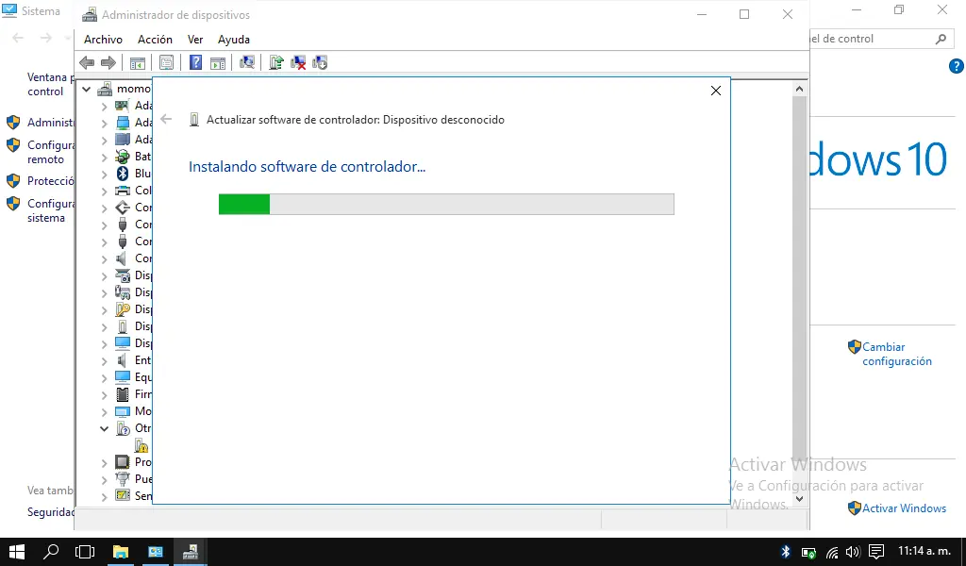Click scrollbar up arrow in device list

pos(800,89)
